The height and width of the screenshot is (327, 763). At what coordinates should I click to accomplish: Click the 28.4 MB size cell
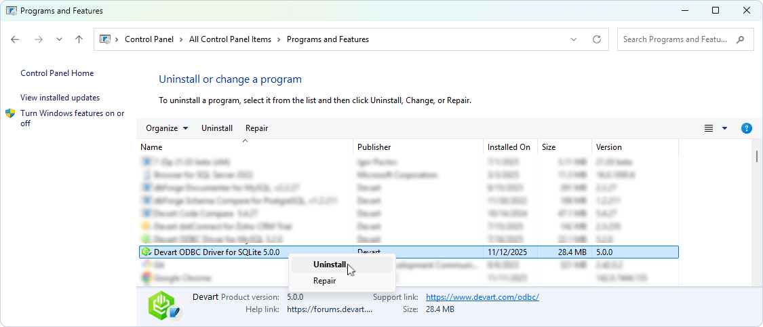572,252
